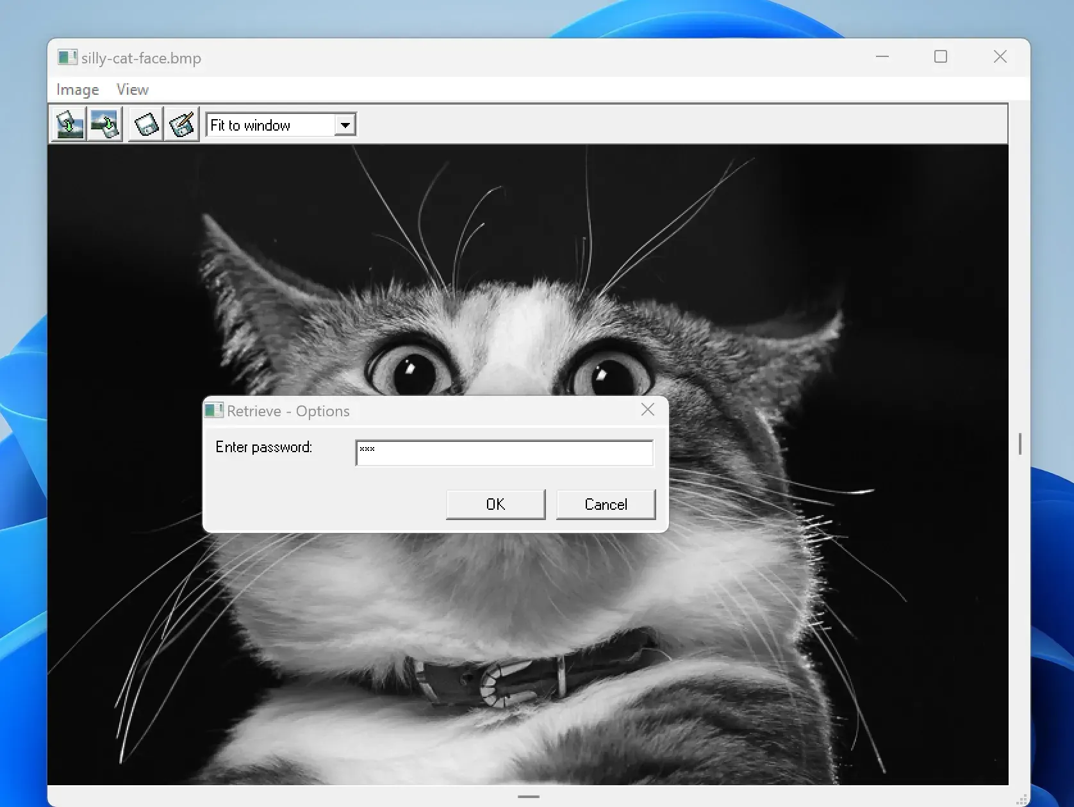Open the View menu
1074x807 pixels.
coord(133,90)
